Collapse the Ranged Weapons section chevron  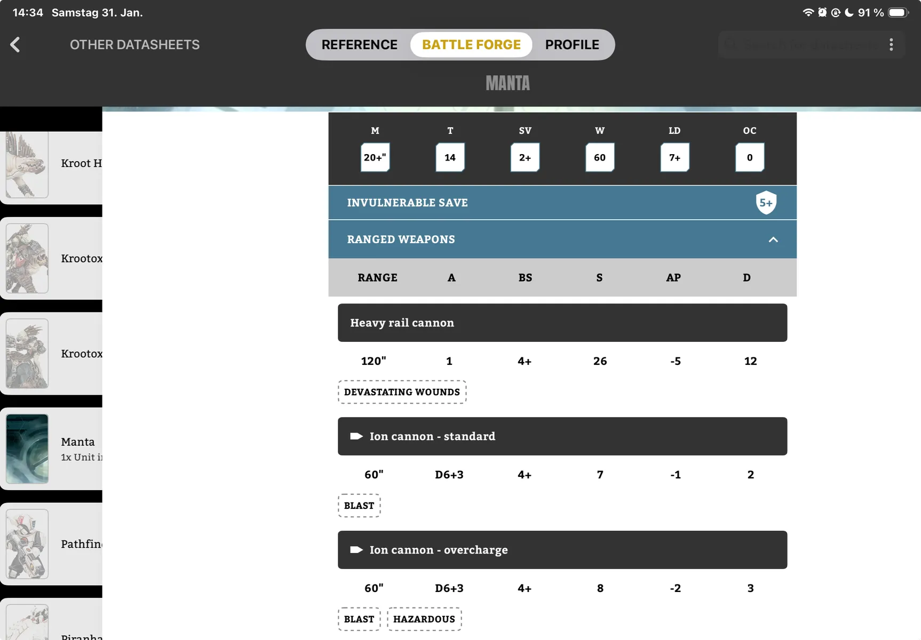pos(773,239)
